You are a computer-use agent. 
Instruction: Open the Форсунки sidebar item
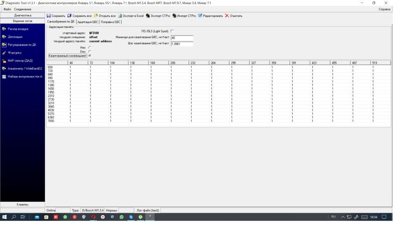pyautogui.click(x=15, y=52)
